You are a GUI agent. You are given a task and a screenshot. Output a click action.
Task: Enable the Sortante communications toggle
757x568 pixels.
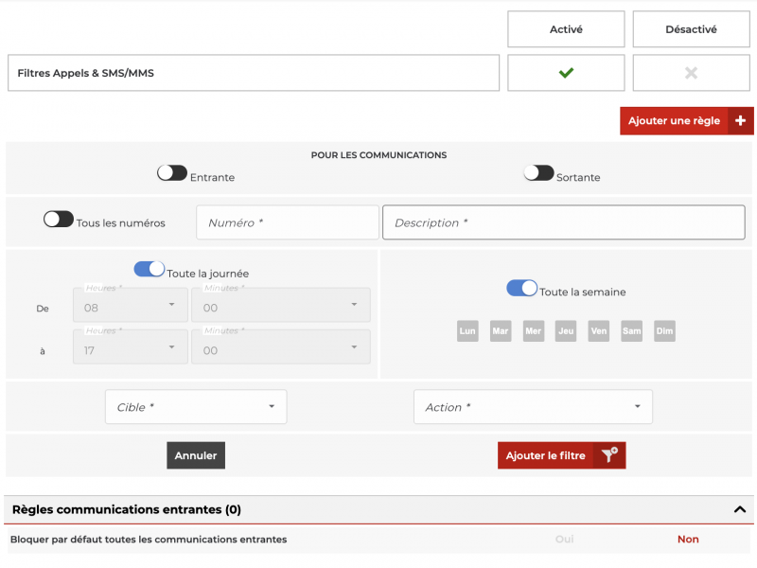point(538,173)
